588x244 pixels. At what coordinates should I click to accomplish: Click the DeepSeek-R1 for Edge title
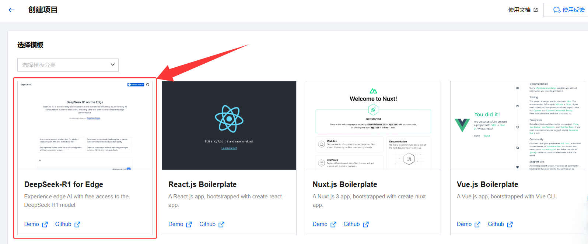64,184
